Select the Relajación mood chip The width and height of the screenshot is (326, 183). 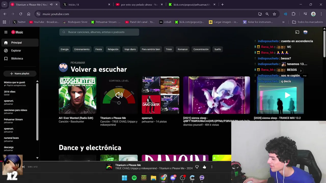(x=113, y=49)
